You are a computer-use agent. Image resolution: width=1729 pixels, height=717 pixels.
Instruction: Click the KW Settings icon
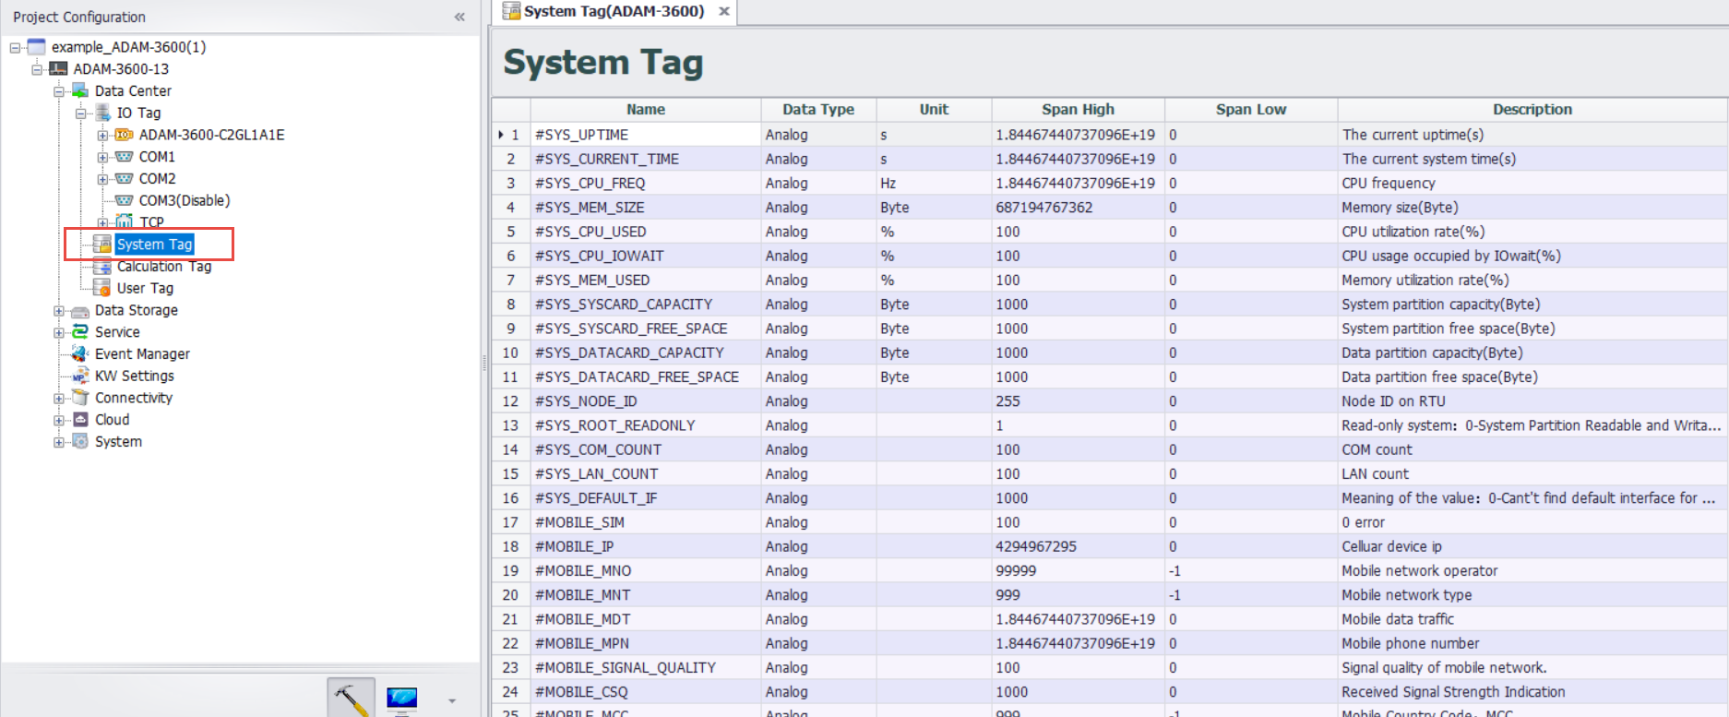(80, 376)
